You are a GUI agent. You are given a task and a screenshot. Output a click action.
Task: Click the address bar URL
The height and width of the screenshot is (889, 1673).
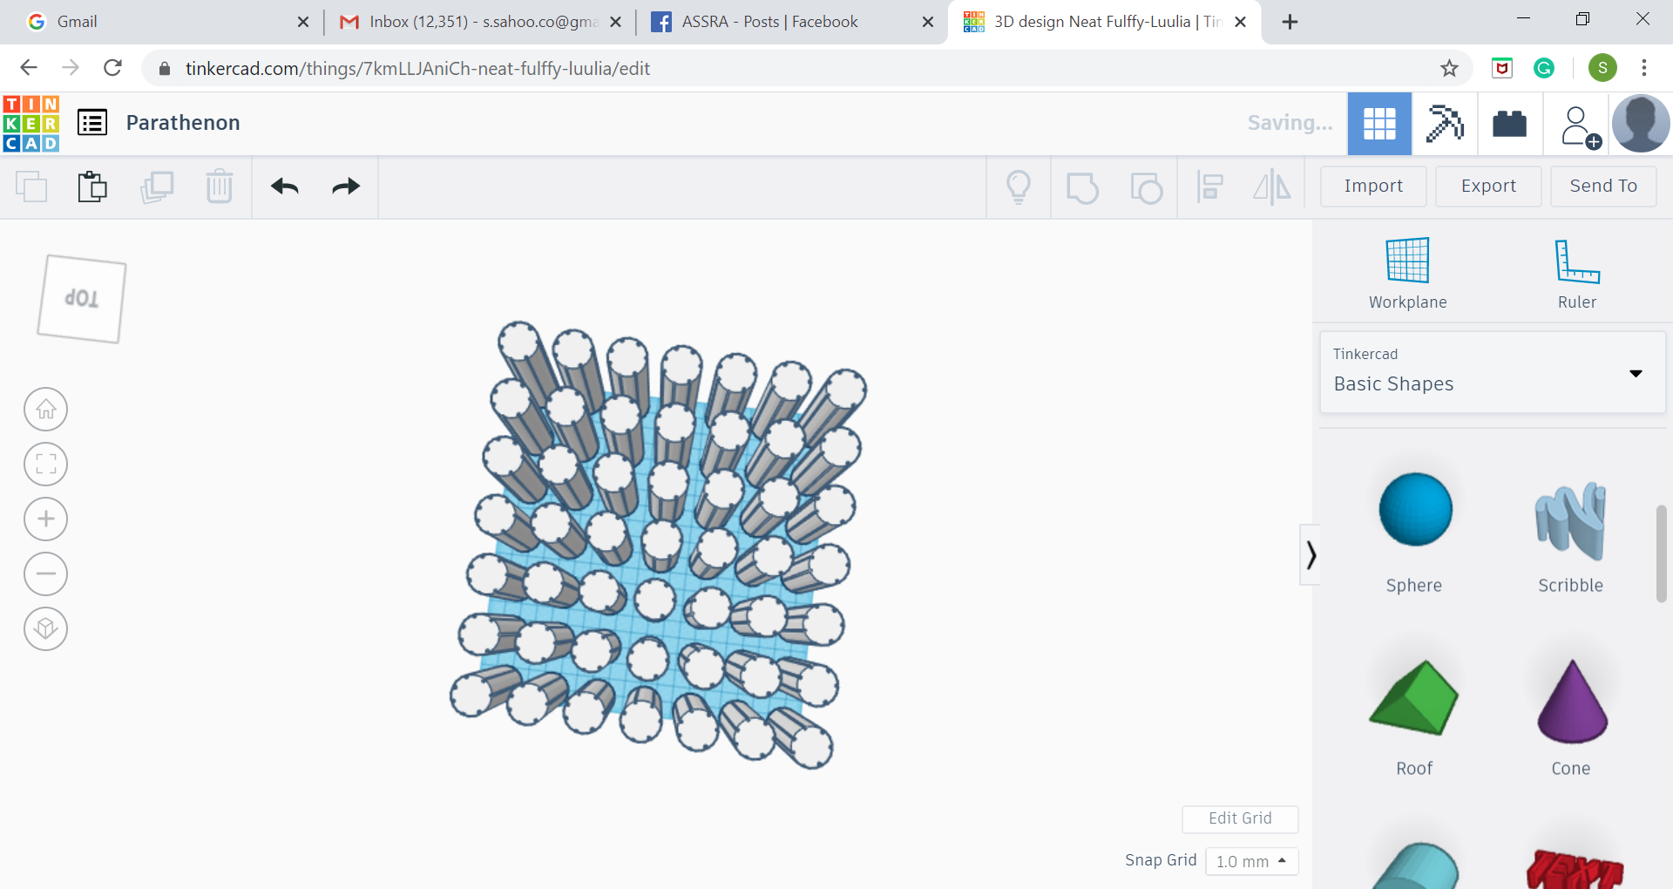click(x=417, y=69)
